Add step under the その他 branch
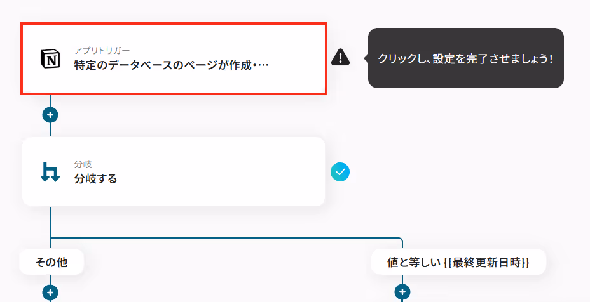Screen dimensions: 590x302 pyautogui.click(x=50, y=292)
